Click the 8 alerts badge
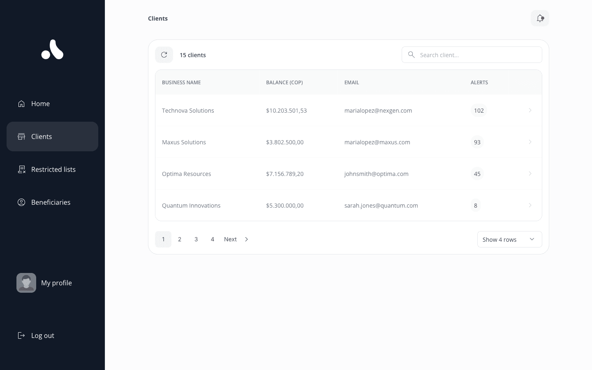592x370 pixels. point(476,205)
